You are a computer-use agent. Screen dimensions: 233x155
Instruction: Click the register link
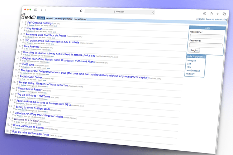tap(200, 19)
